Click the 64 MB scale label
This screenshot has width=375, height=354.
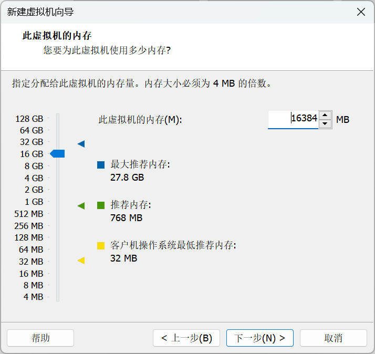31,249
